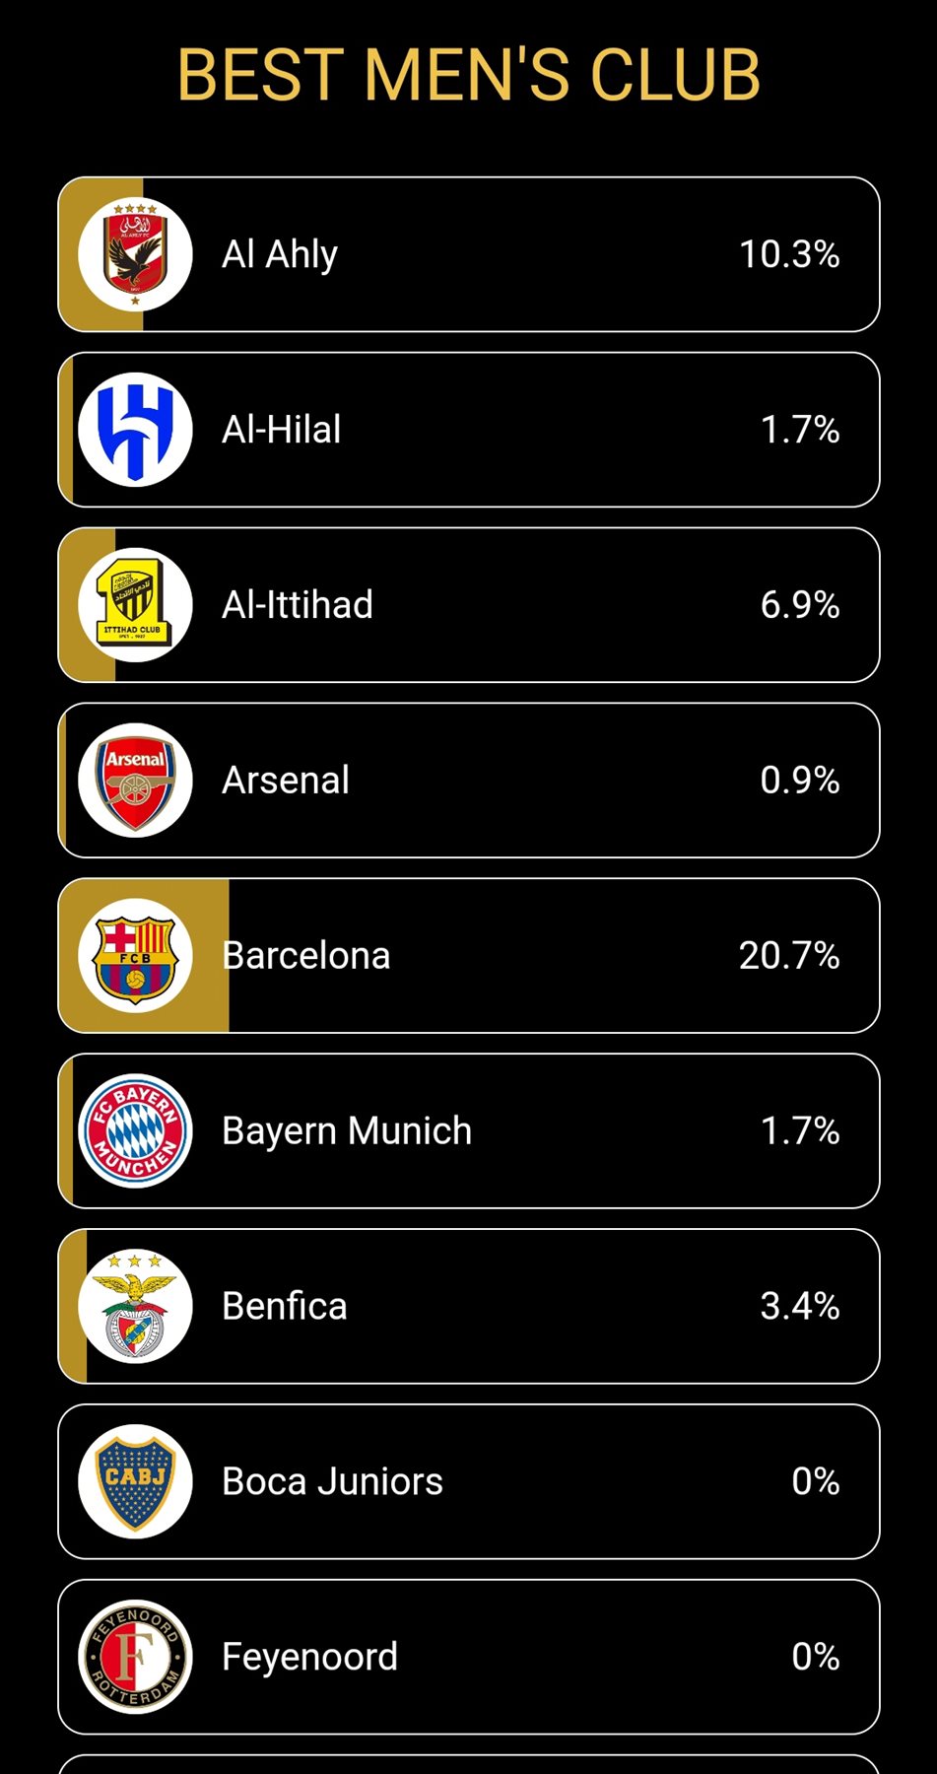Click Al Ahly 10.3% vote percentage
Viewport: 937px width, 1774px height.
[x=789, y=254]
